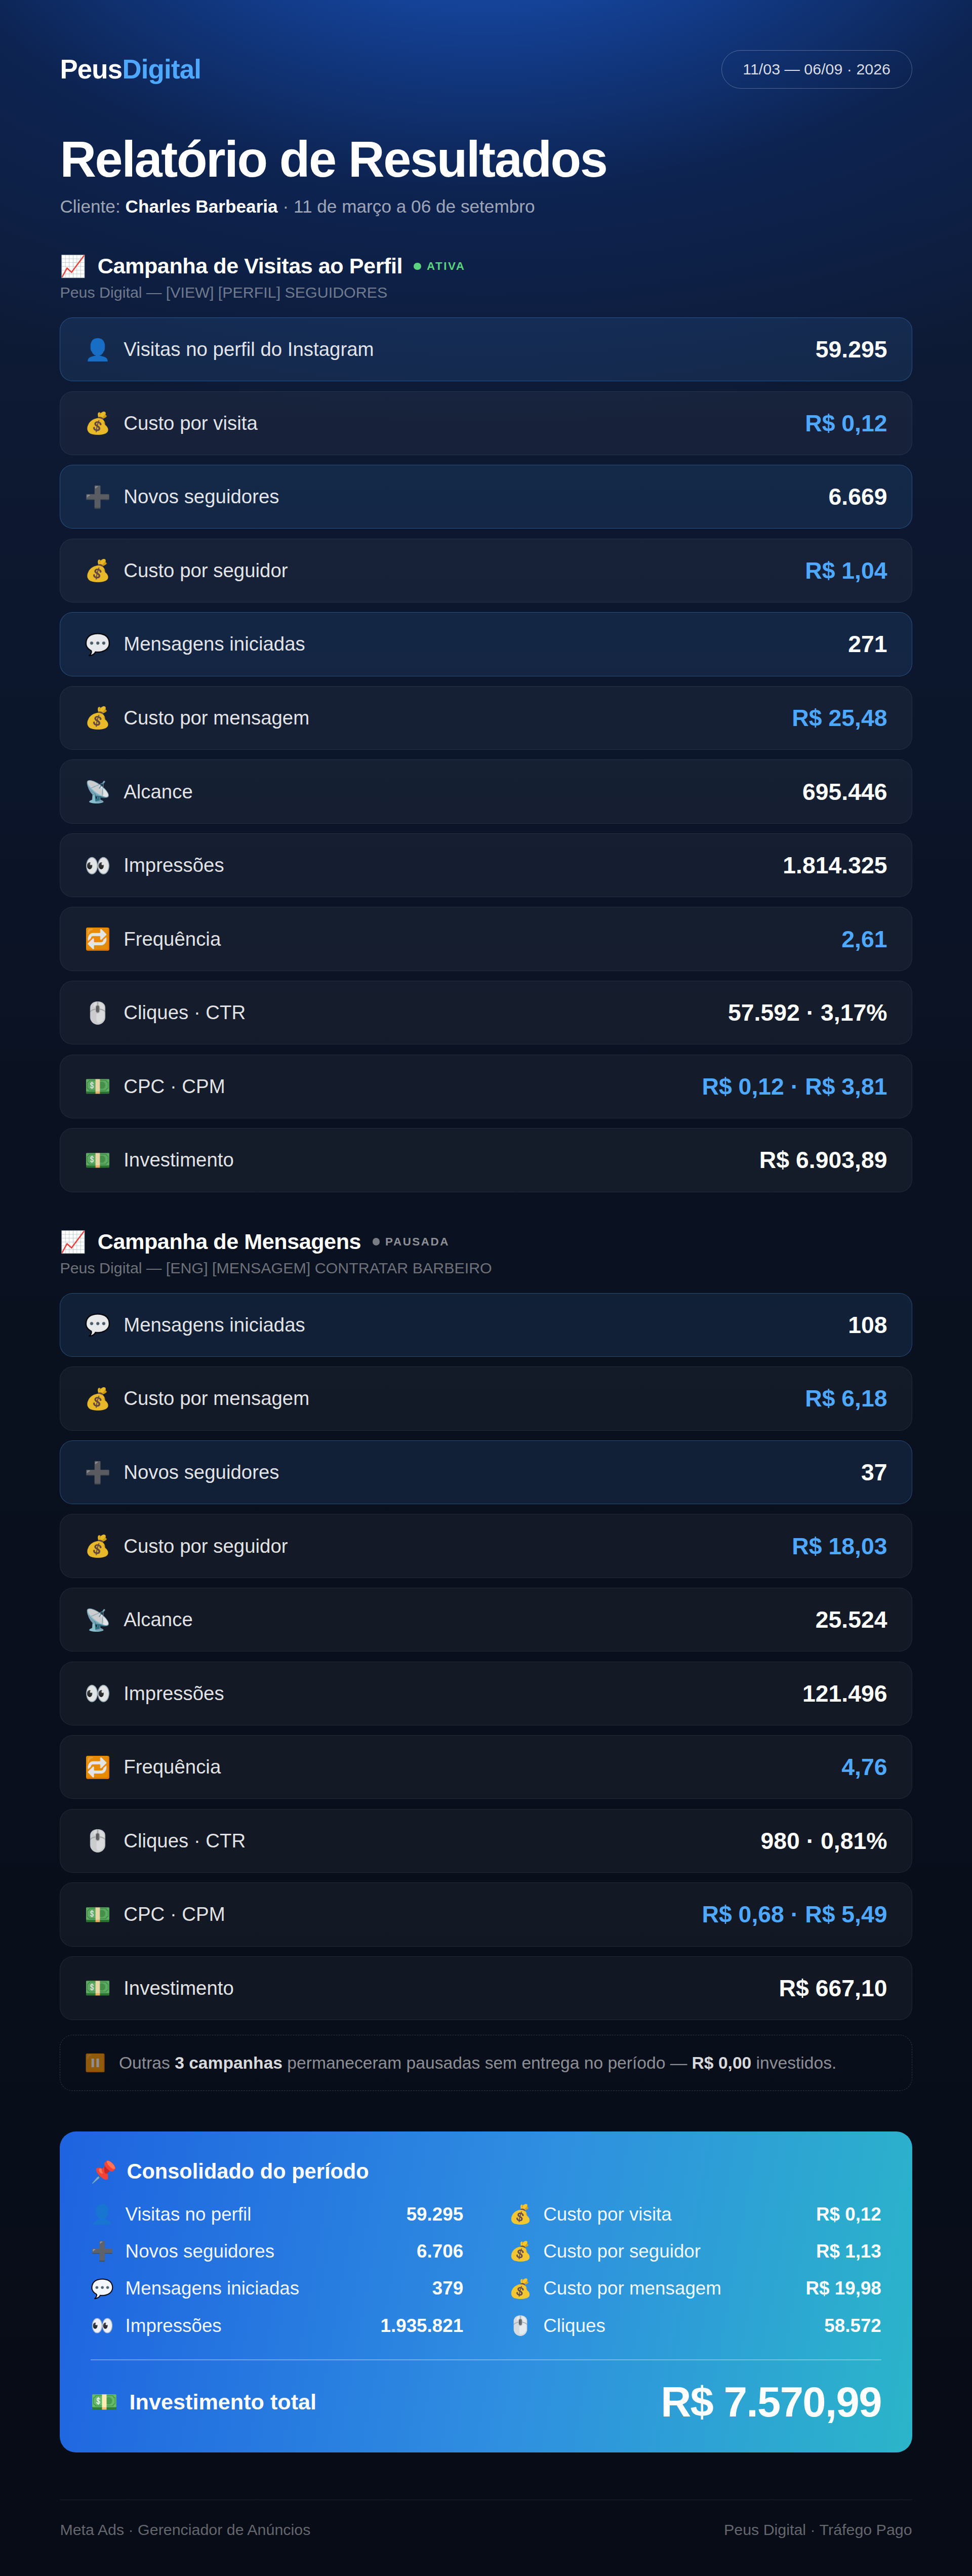
Task: Click the PAUSADA status badge
Action: pyautogui.click(x=411, y=1242)
